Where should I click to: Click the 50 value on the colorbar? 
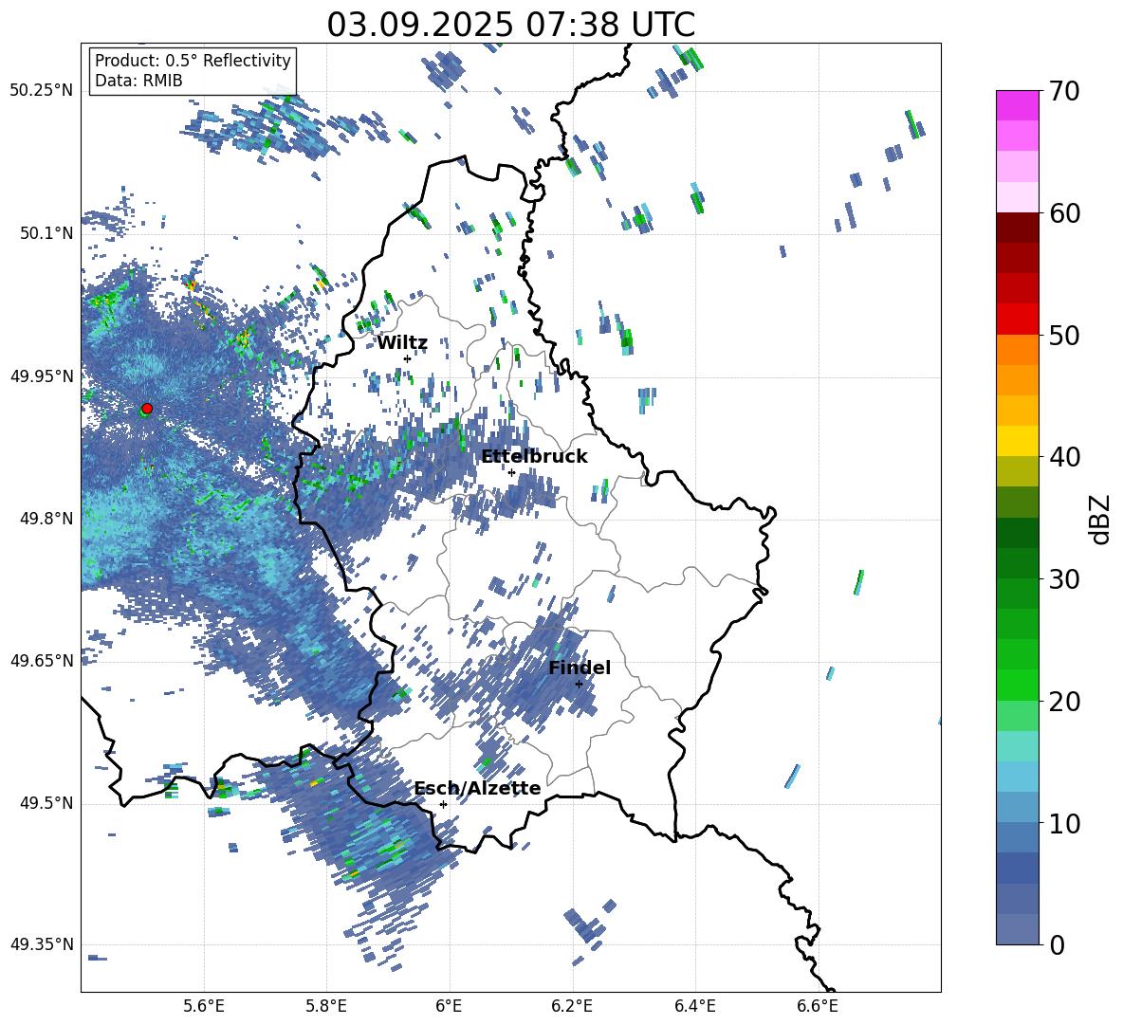click(1063, 335)
